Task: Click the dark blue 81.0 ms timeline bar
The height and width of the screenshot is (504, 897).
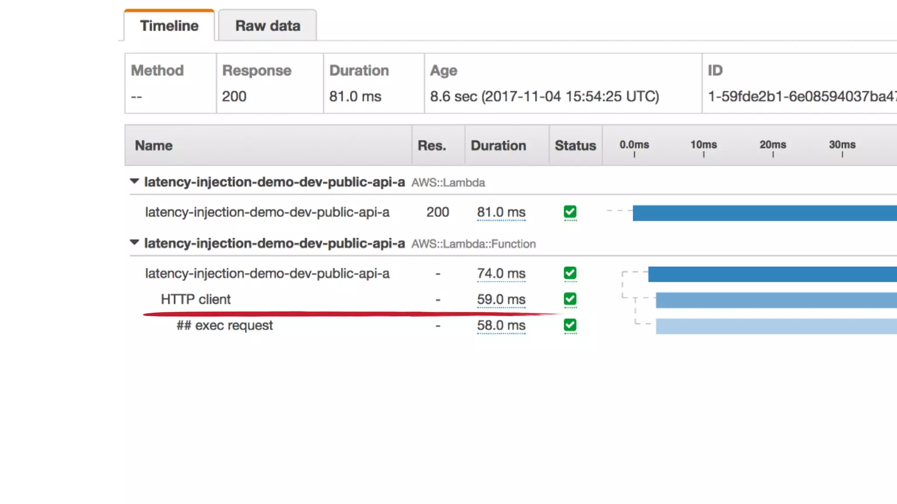Action: pos(764,213)
